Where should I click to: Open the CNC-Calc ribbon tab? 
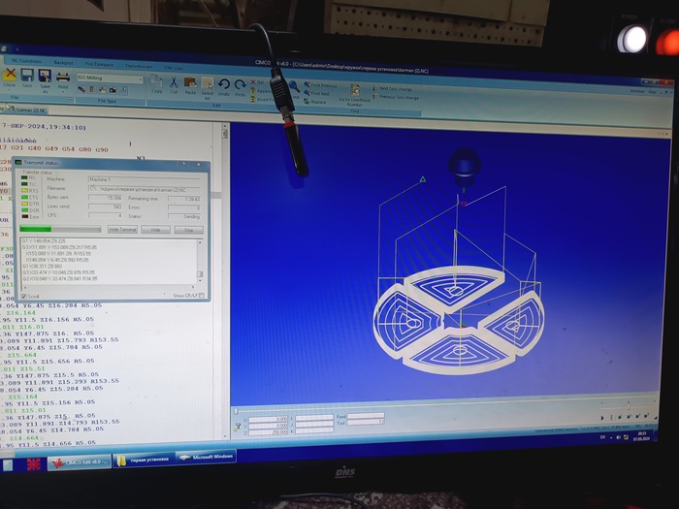pyautogui.click(x=174, y=68)
